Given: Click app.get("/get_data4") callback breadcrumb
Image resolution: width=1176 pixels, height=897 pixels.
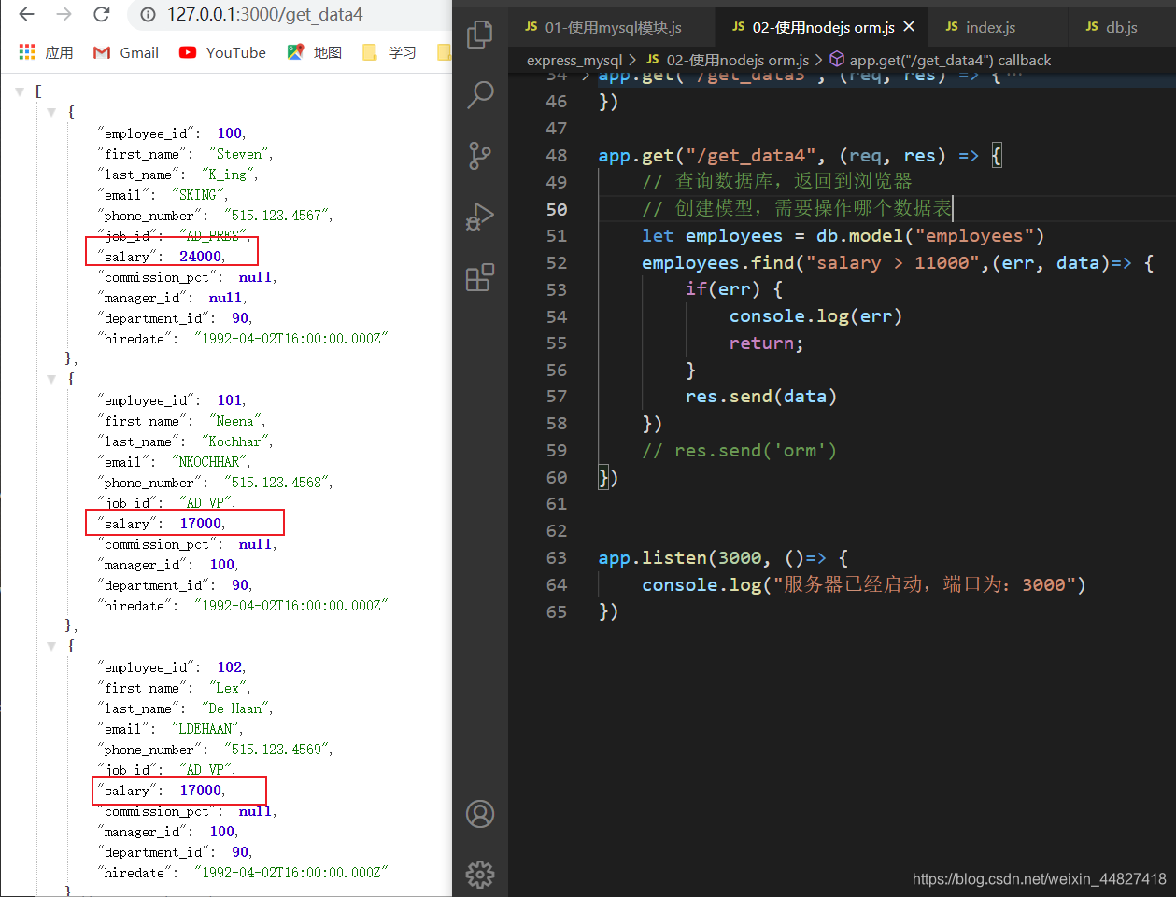Looking at the screenshot, I should coord(941,60).
